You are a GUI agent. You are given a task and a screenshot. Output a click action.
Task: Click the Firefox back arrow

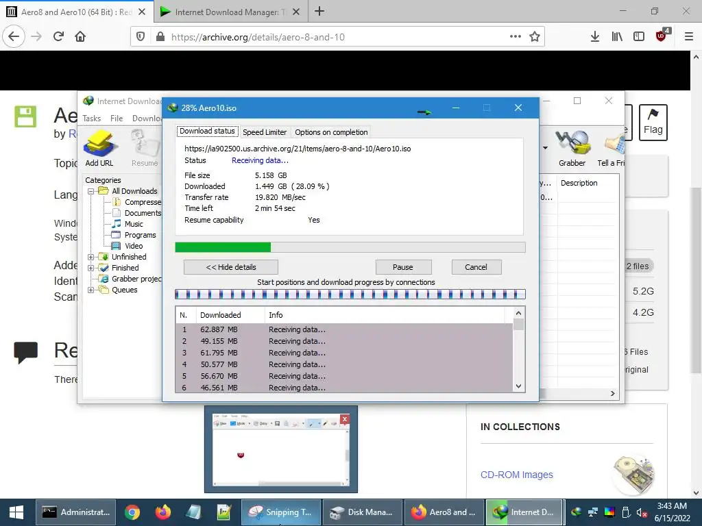pyautogui.click(x=14, y=37)
